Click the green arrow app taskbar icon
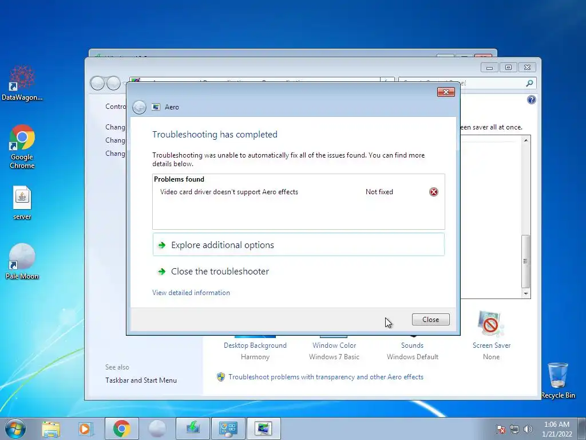 click(x=193, y=429)
